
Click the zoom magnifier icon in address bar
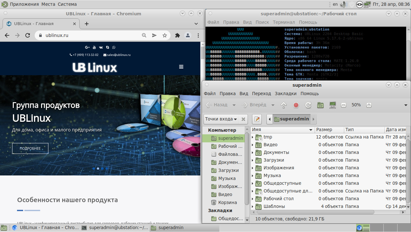pyautogui.click(x=144, y=35)
